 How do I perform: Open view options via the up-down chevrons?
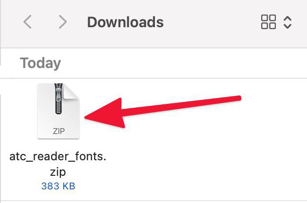coord(288,22)
